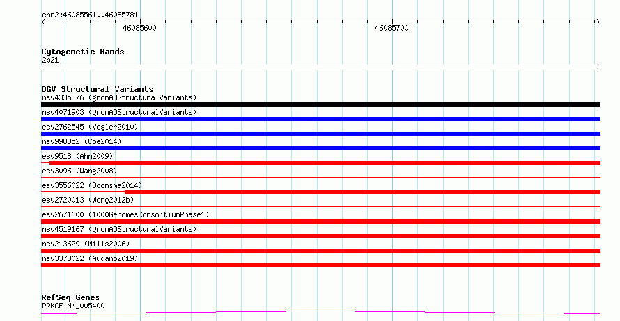
Task: Open variant label esv3556022 (Boomsma2014)
Action: click(92, 185)
